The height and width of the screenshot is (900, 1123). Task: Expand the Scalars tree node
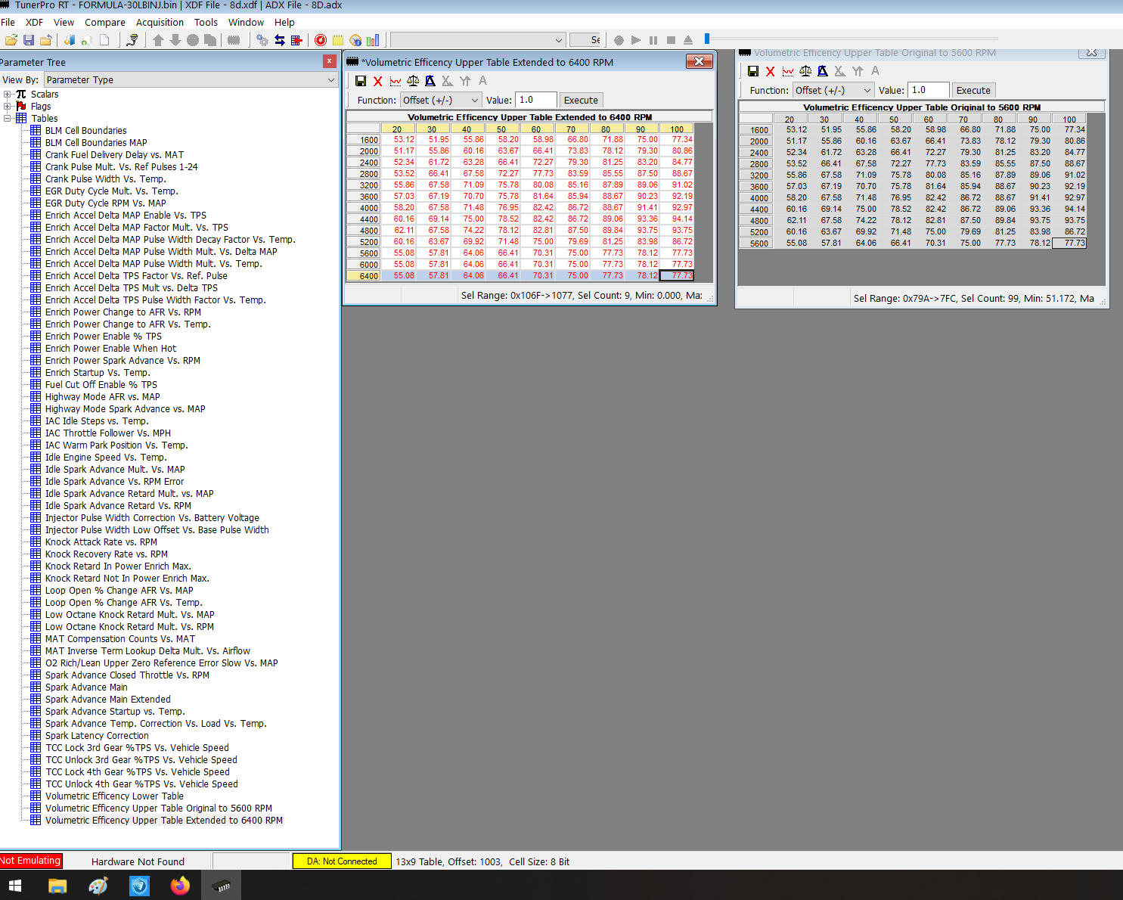click(8, 95)
